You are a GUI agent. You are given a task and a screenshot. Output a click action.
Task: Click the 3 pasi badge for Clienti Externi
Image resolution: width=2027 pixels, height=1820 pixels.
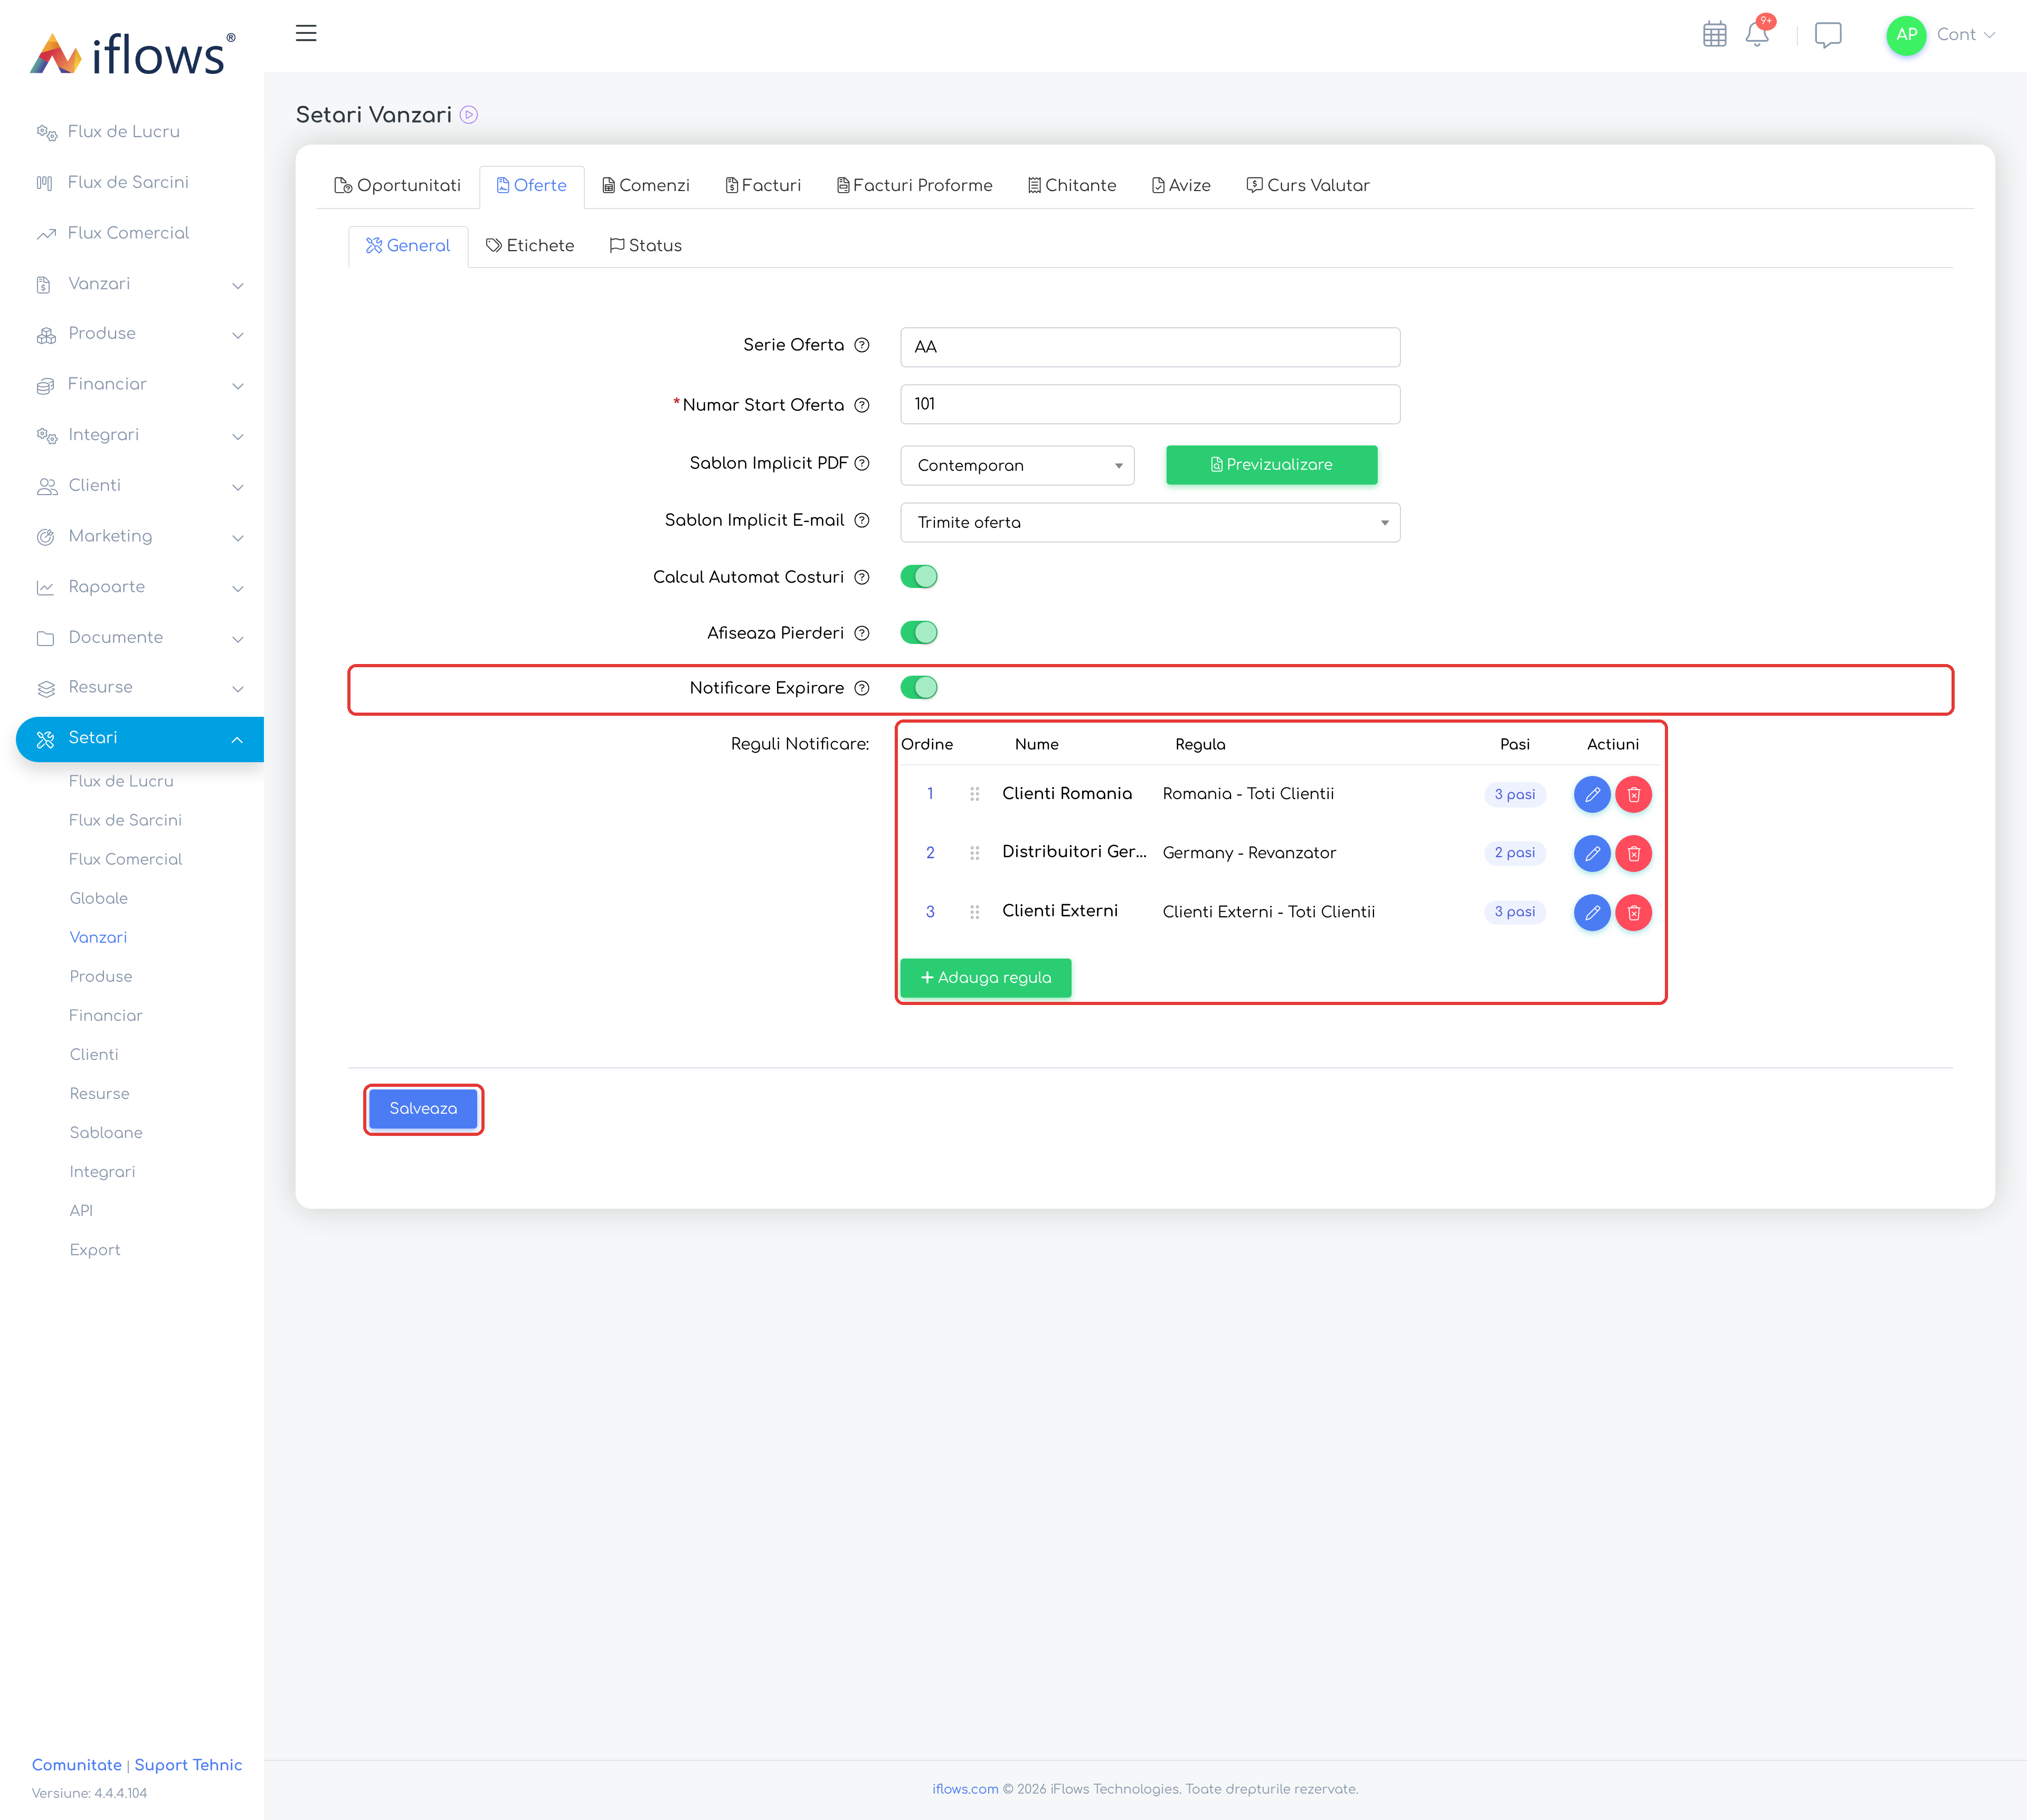coord(1514,912)
